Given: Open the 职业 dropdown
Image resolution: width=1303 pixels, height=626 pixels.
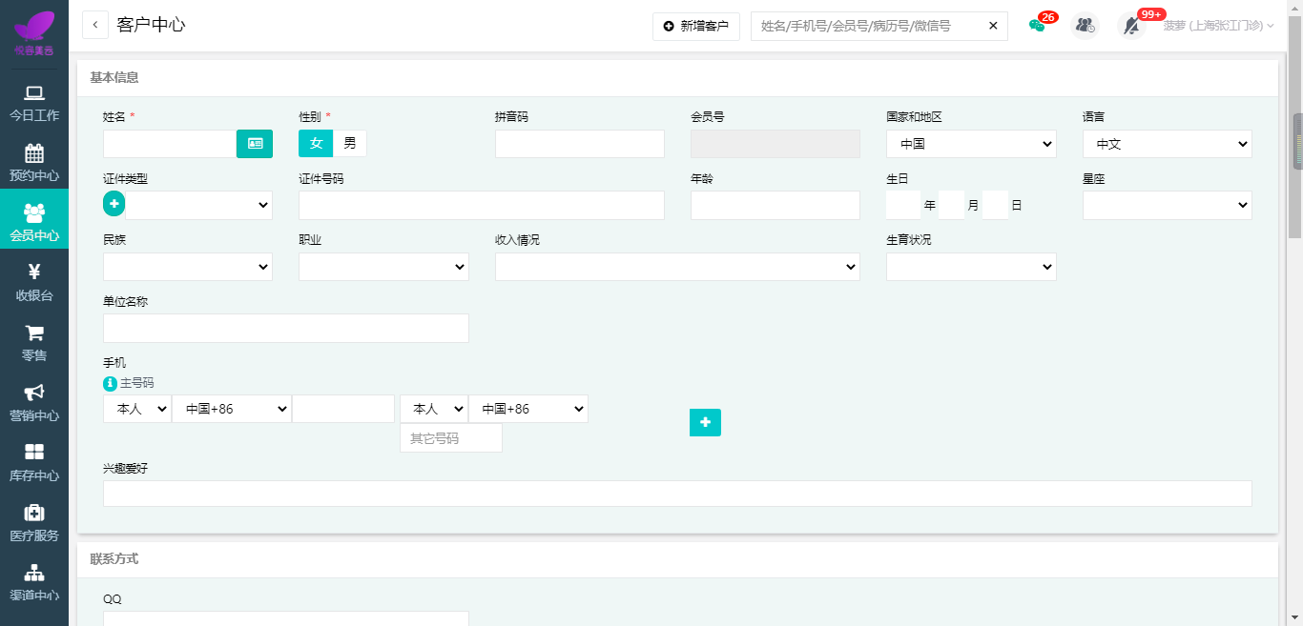Looking at the screenshot, I should tap(383, 267).
